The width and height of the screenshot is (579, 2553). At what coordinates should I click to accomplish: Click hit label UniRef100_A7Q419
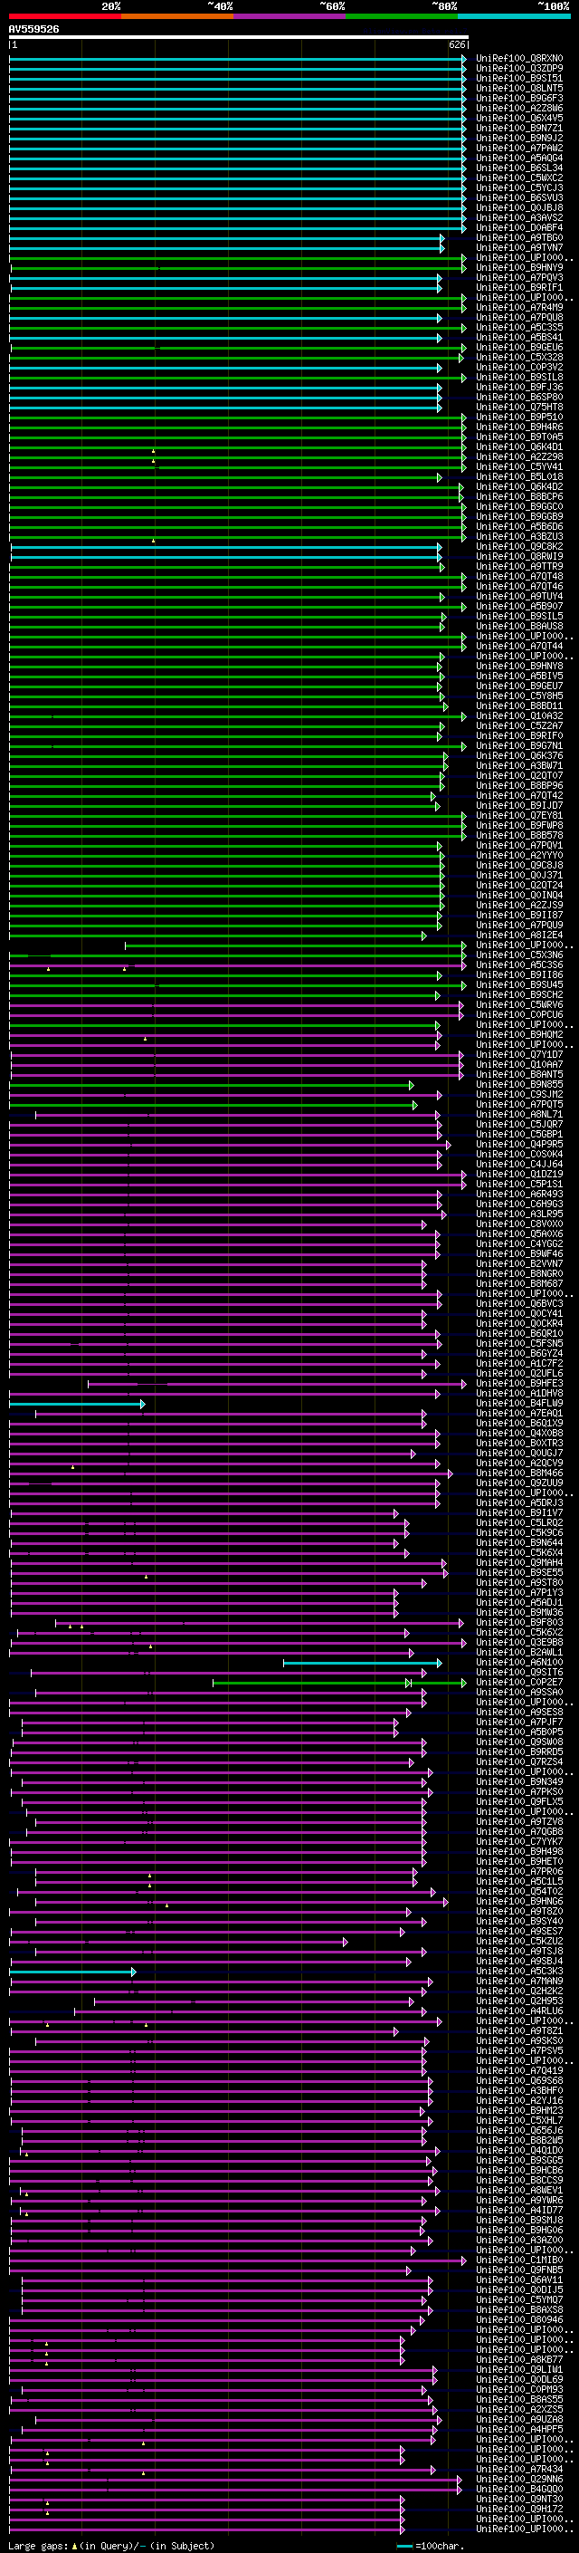point(519,2071)
